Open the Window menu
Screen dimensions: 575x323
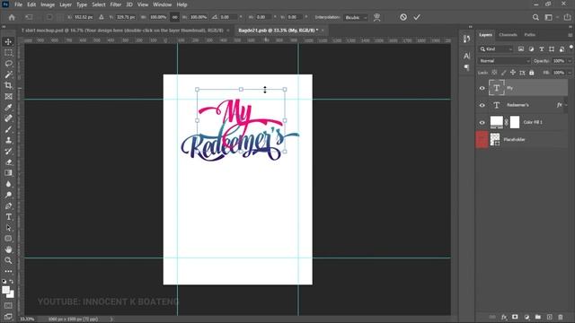162,4
